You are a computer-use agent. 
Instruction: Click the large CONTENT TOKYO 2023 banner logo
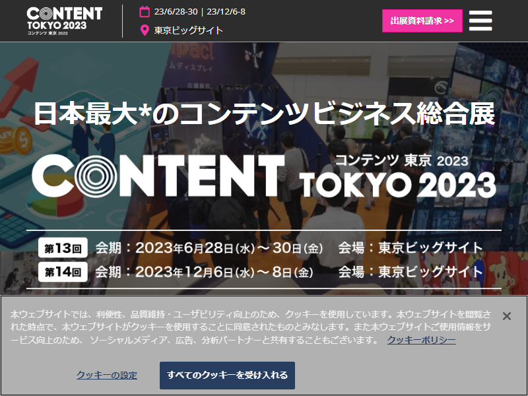[264, 176]
